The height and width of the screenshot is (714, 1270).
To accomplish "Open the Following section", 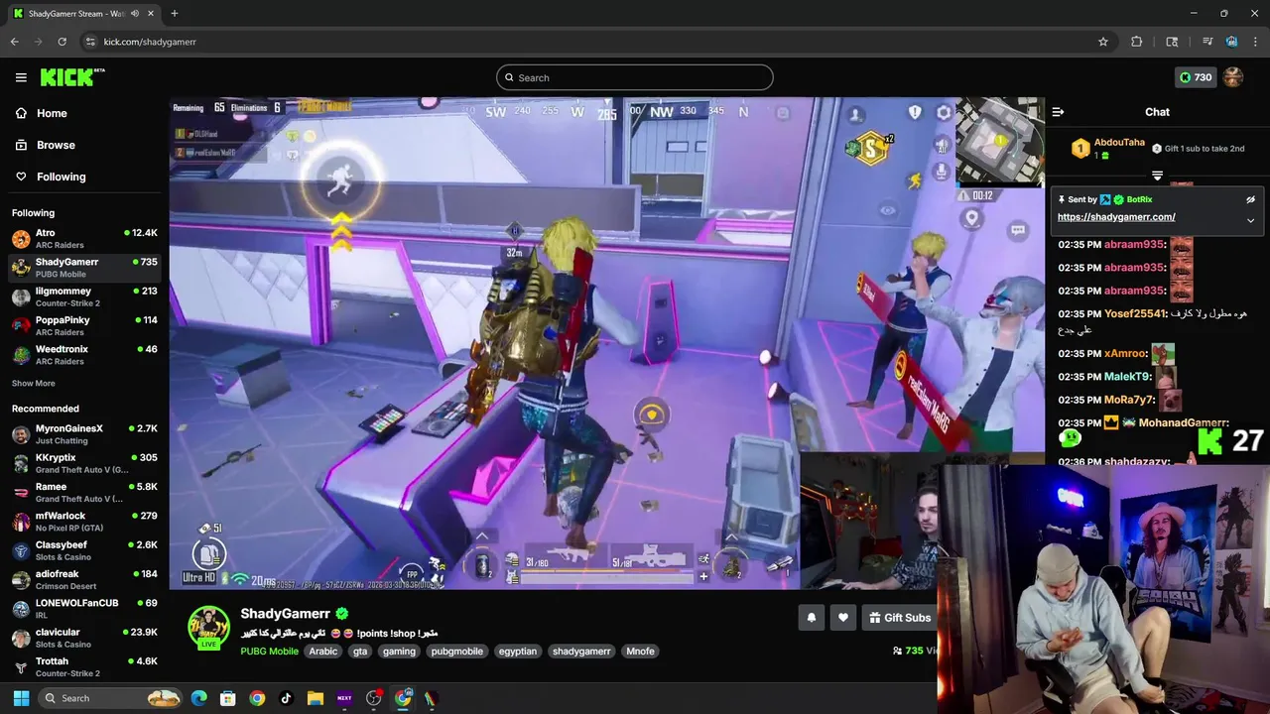I will pyautogui.click(x=61, y=177).
